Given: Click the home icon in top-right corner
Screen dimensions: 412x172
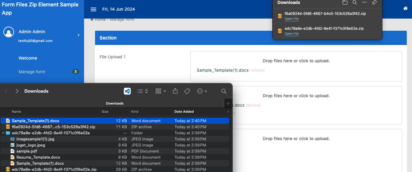Looking at the screenshot, I should 405,9.
